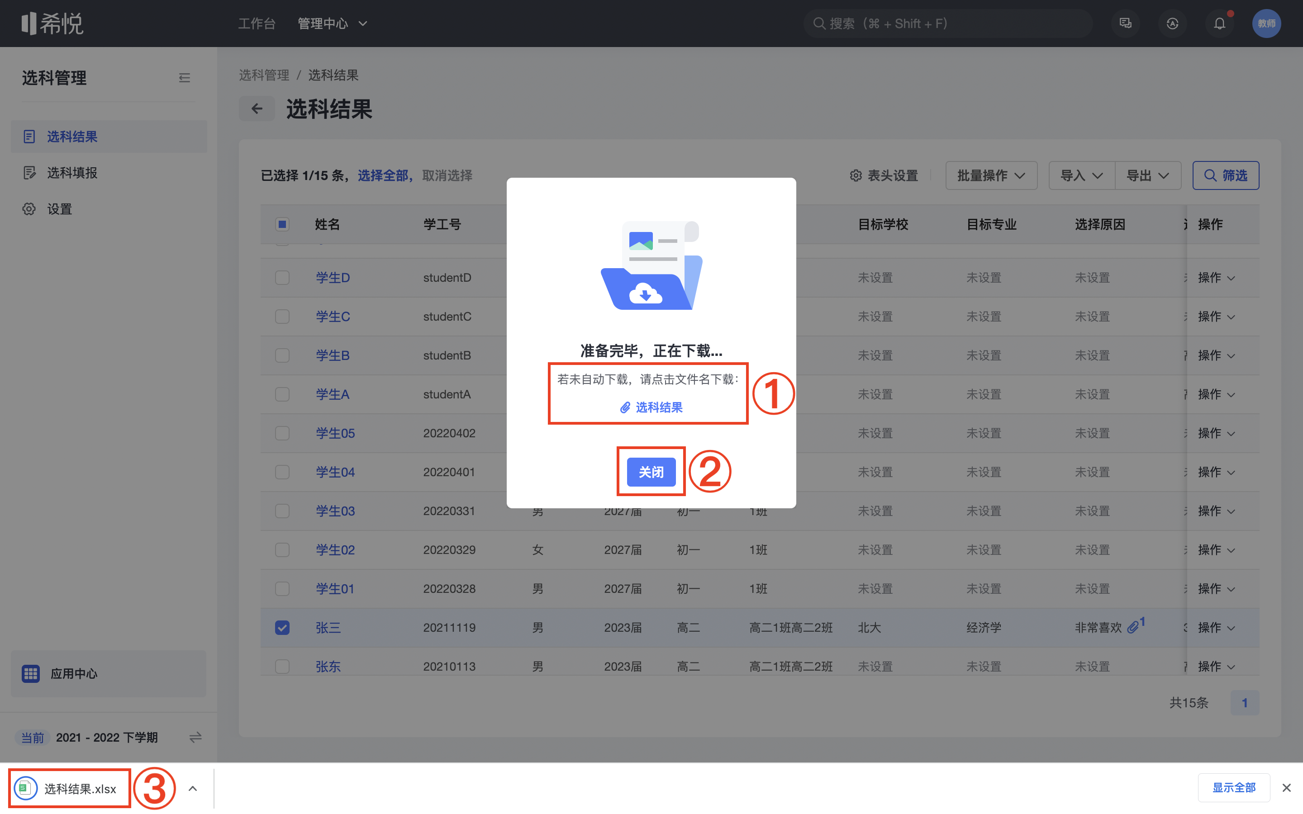Open the 教师 user avatar

coord(1266,23)
